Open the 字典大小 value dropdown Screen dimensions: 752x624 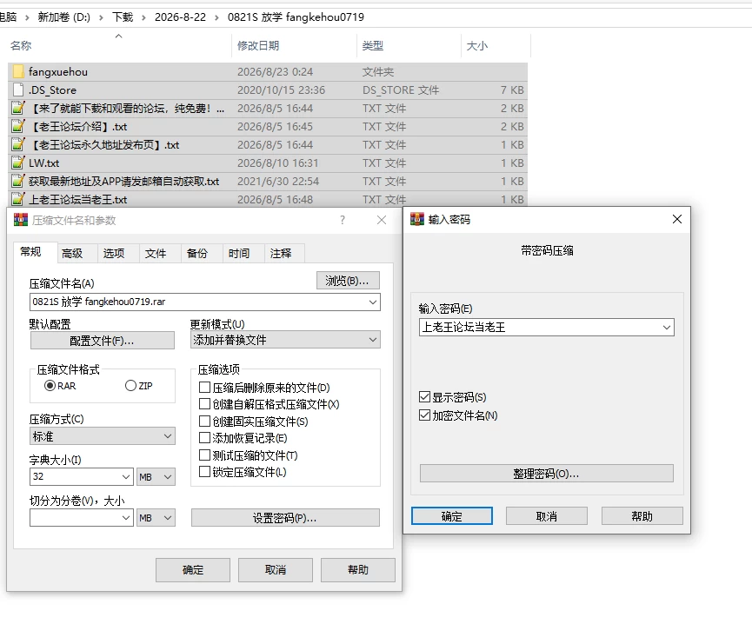tap(126, 477)
